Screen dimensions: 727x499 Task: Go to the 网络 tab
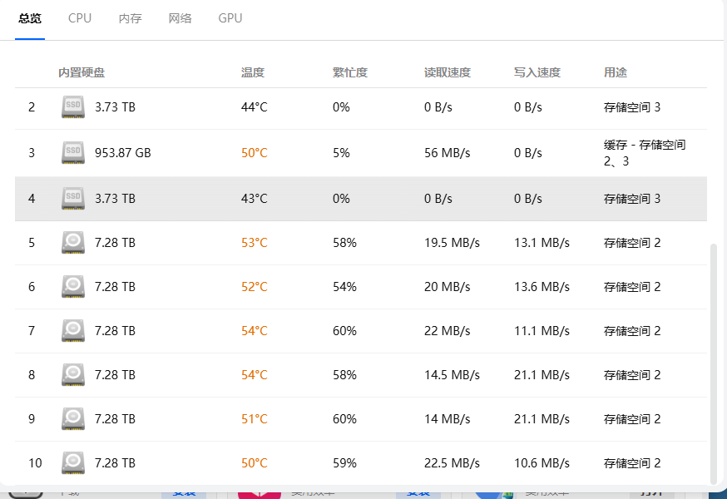[x=180, y=18]
